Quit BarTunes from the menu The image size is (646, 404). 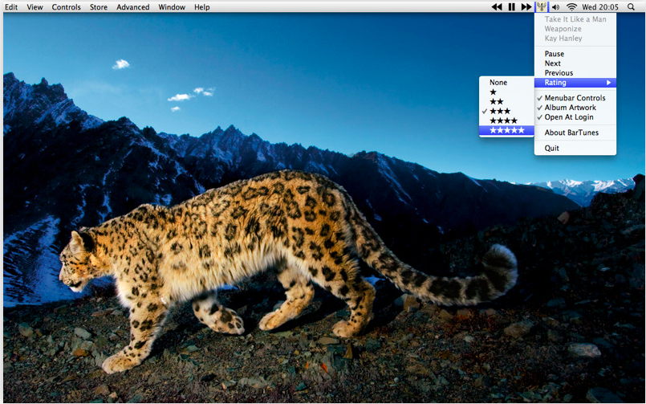click(575, 149)
